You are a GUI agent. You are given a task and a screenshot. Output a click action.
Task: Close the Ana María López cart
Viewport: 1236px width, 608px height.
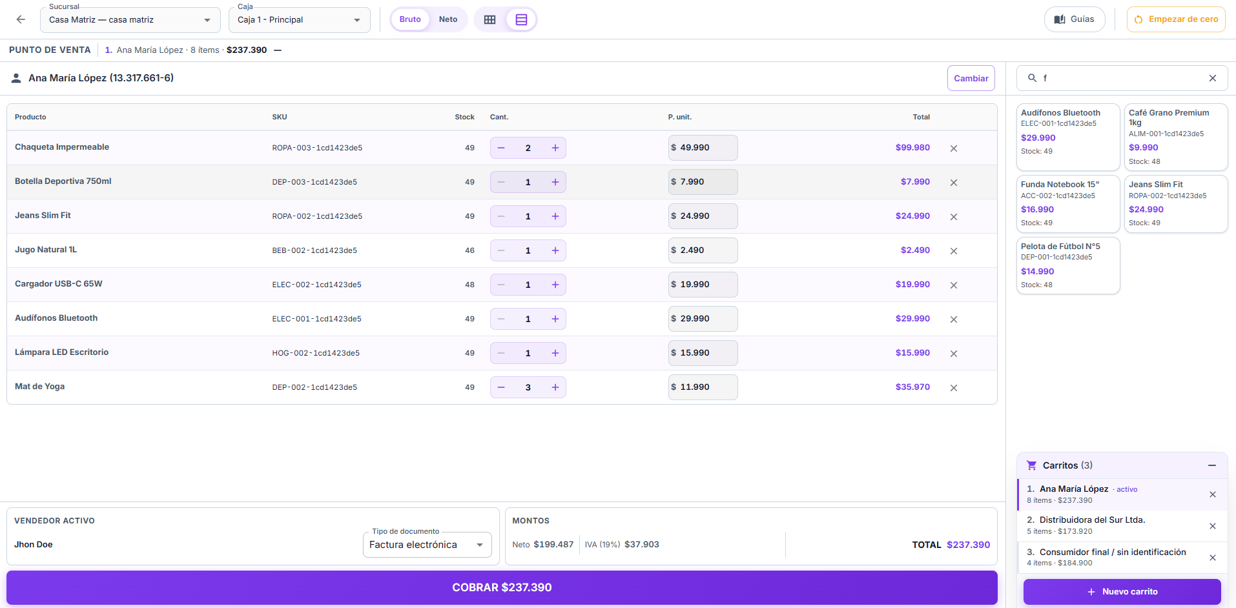pyautogui.click(x=1213, y=494)
